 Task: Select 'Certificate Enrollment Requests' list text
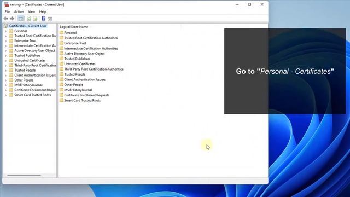(x=87, y=95)
